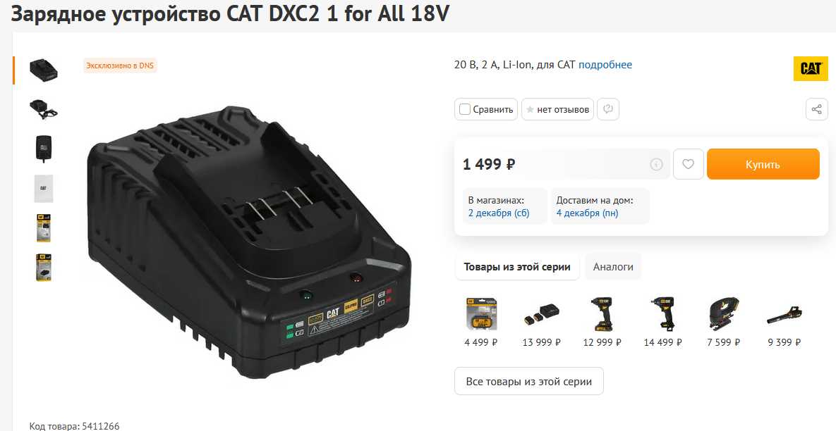Click the star icon in нет отзывов

530,110
